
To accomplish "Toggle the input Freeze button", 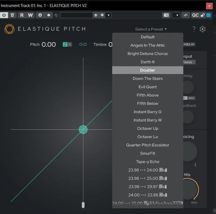I will coord(189,62).
